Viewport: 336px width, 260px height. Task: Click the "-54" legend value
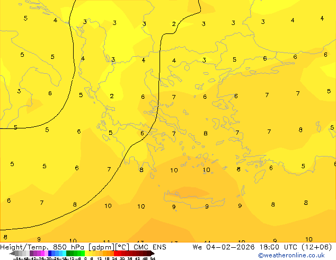click(16, 258)
